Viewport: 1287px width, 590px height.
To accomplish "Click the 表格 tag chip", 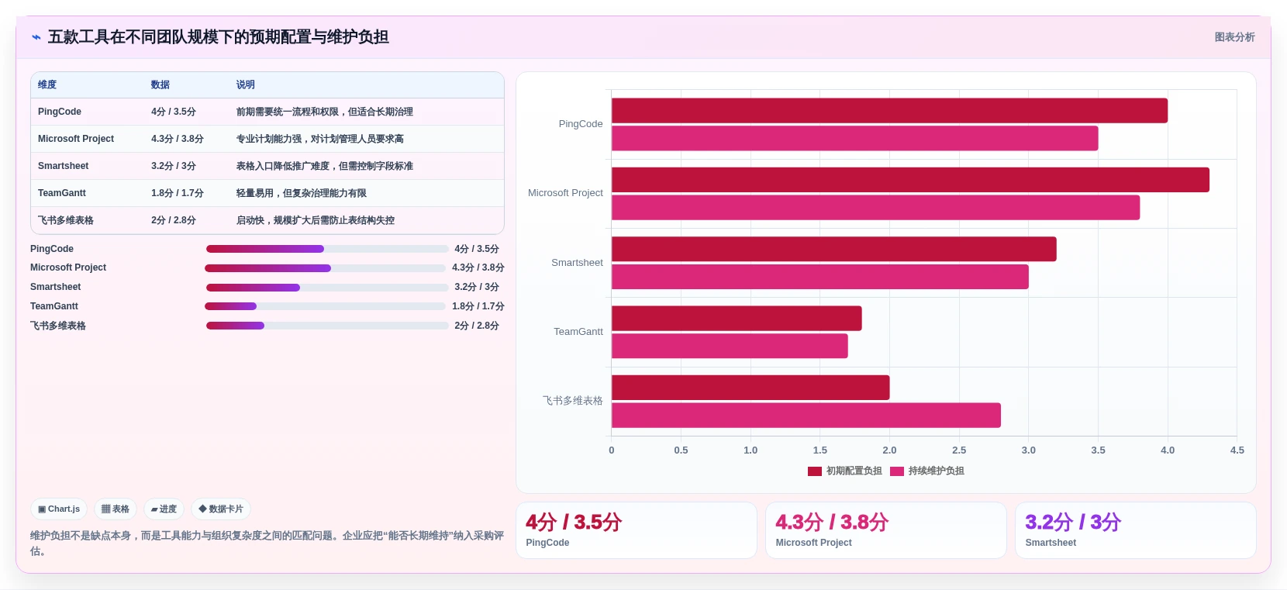I will coord(116,509).
